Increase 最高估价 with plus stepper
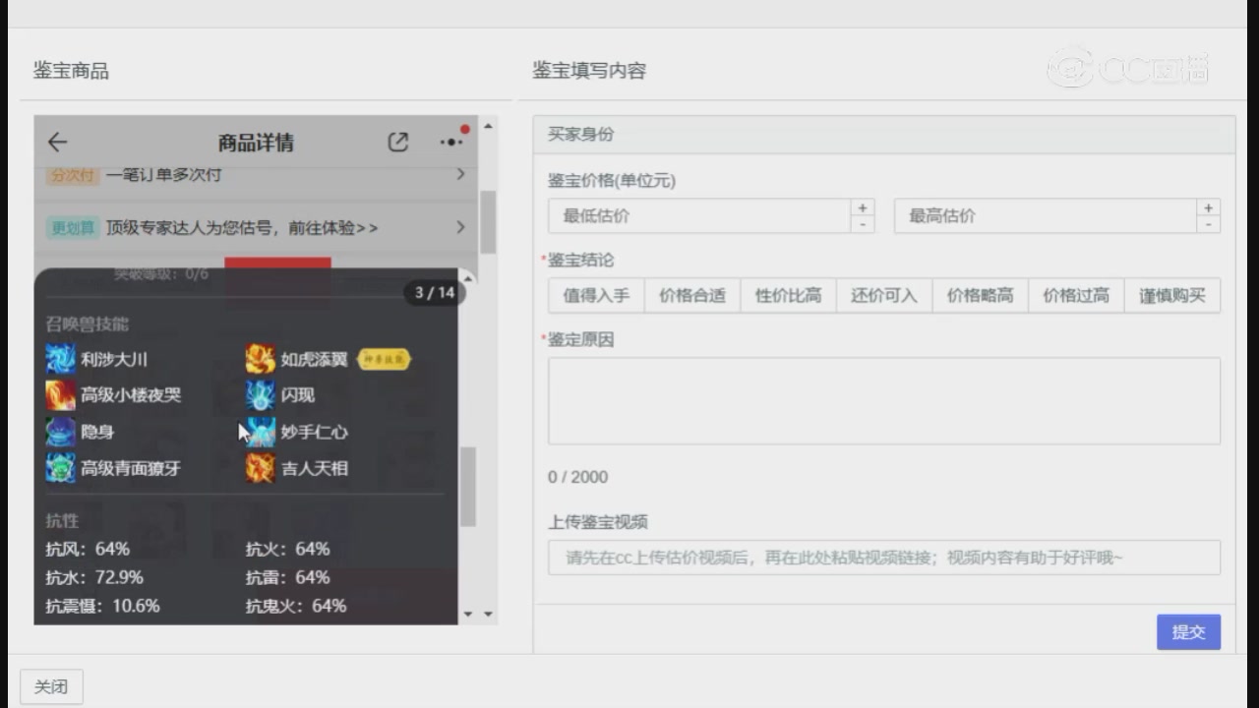The height and width of the screenshot is (708, 1259). [1209, 207]
